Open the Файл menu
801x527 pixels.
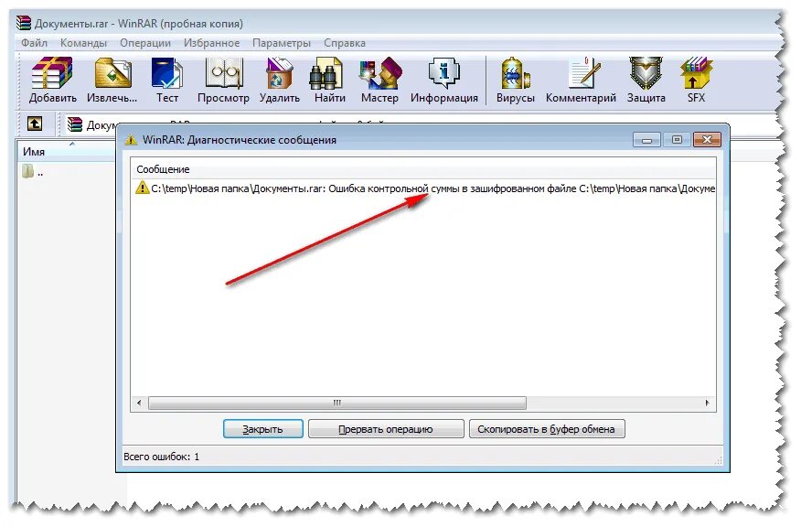click(x=34, y=43)
